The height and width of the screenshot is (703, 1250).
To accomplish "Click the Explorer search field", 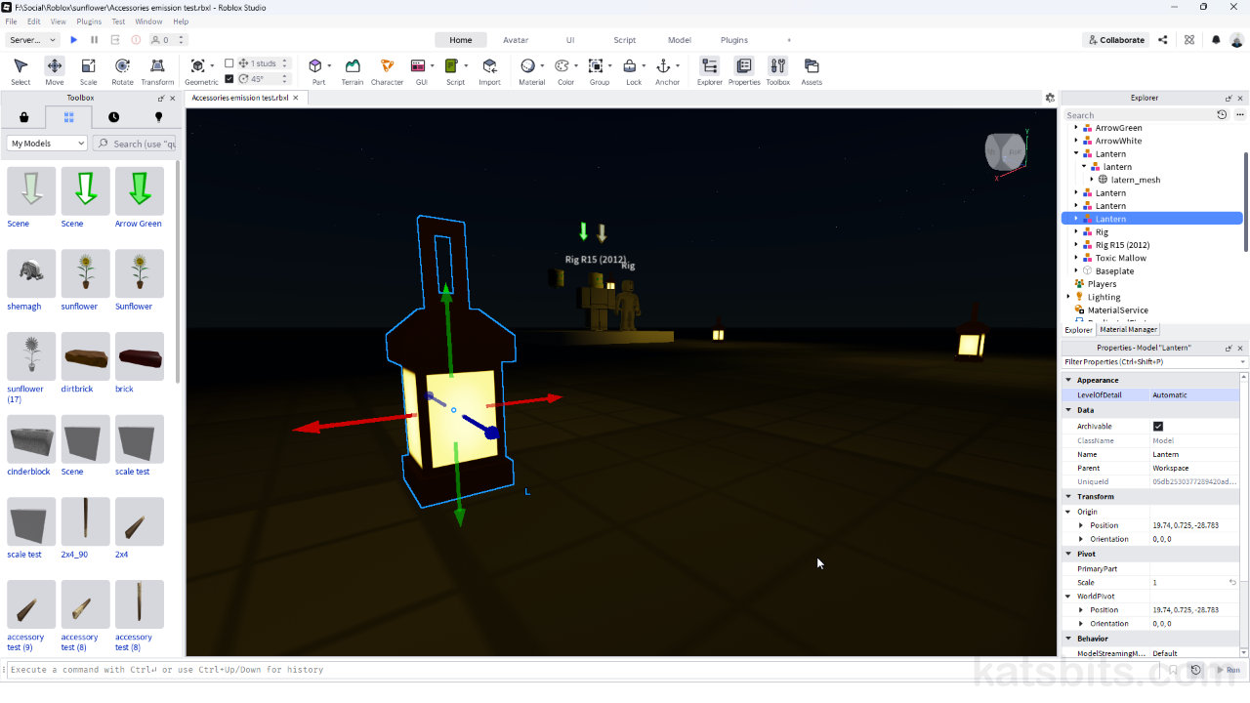I will click(1139, 115).
